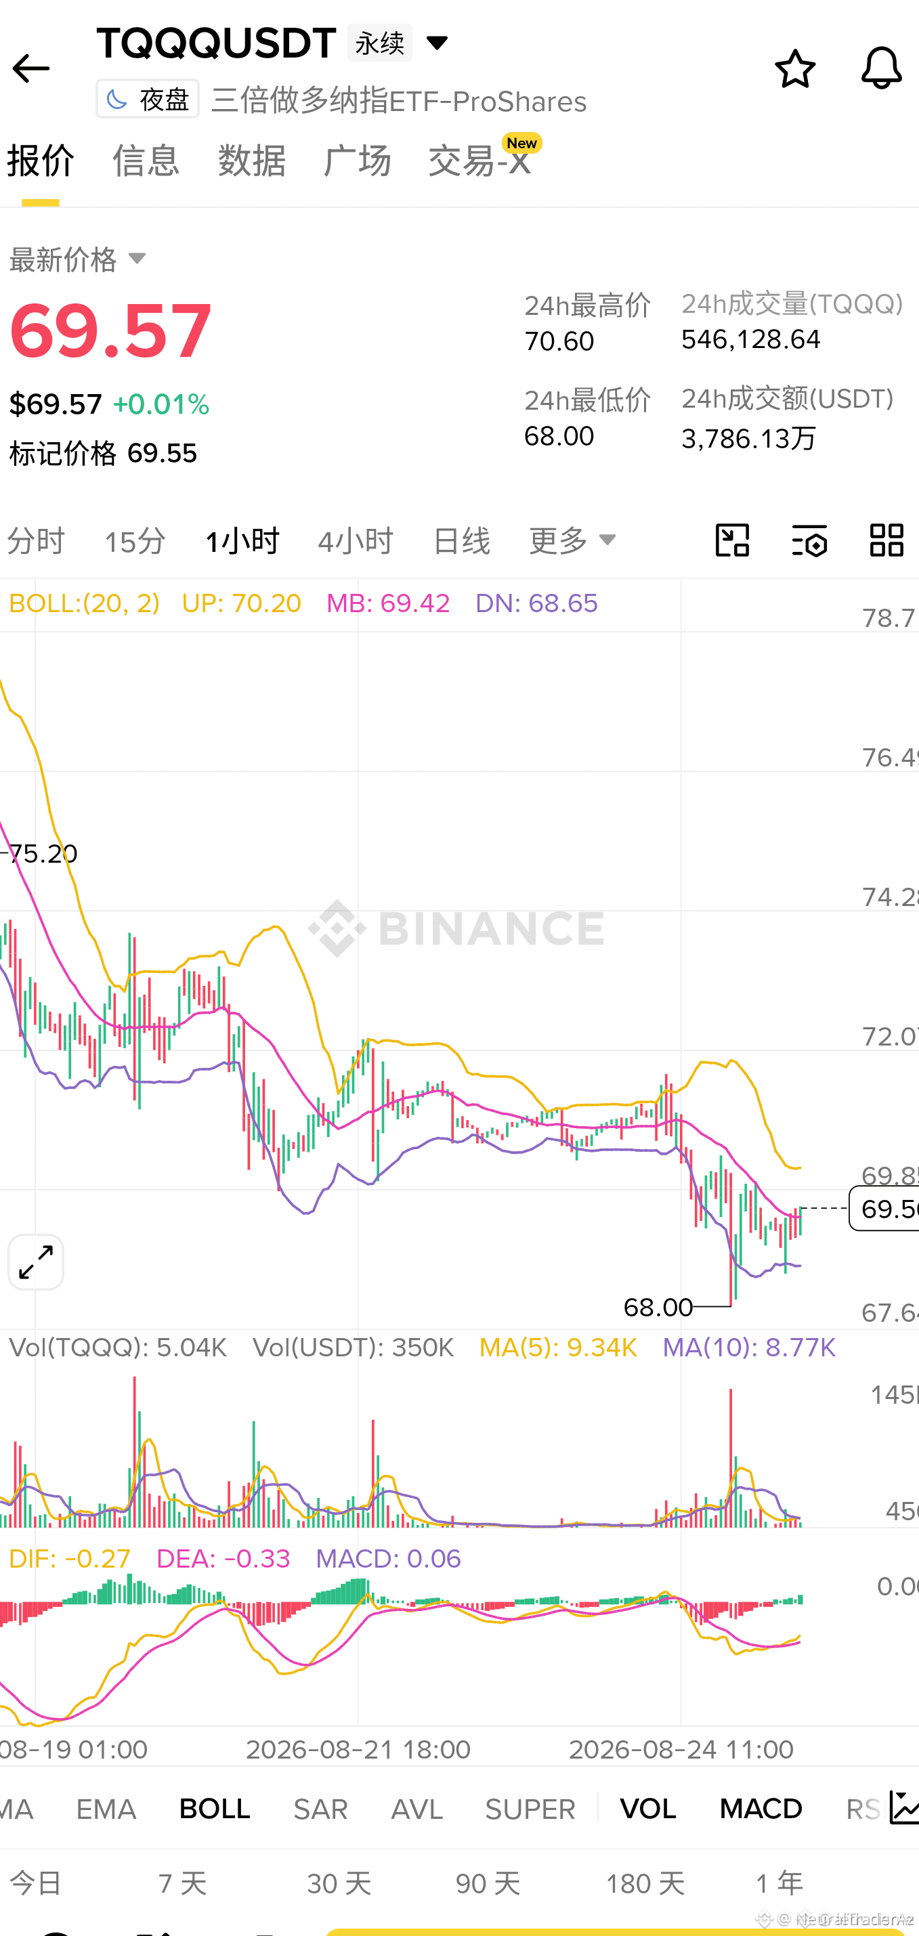The width and height of the screenshot is (919, 1936).
Task: Open the grid layout icon
Action: click(886, 540)
